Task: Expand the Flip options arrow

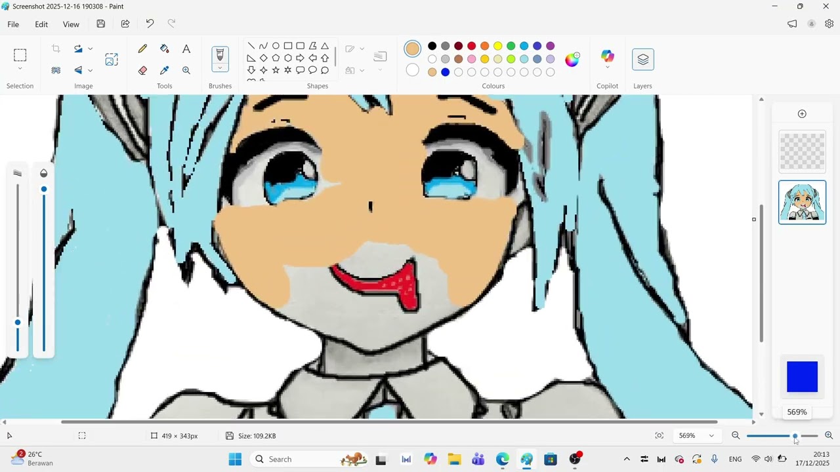Action: (91, 70)
